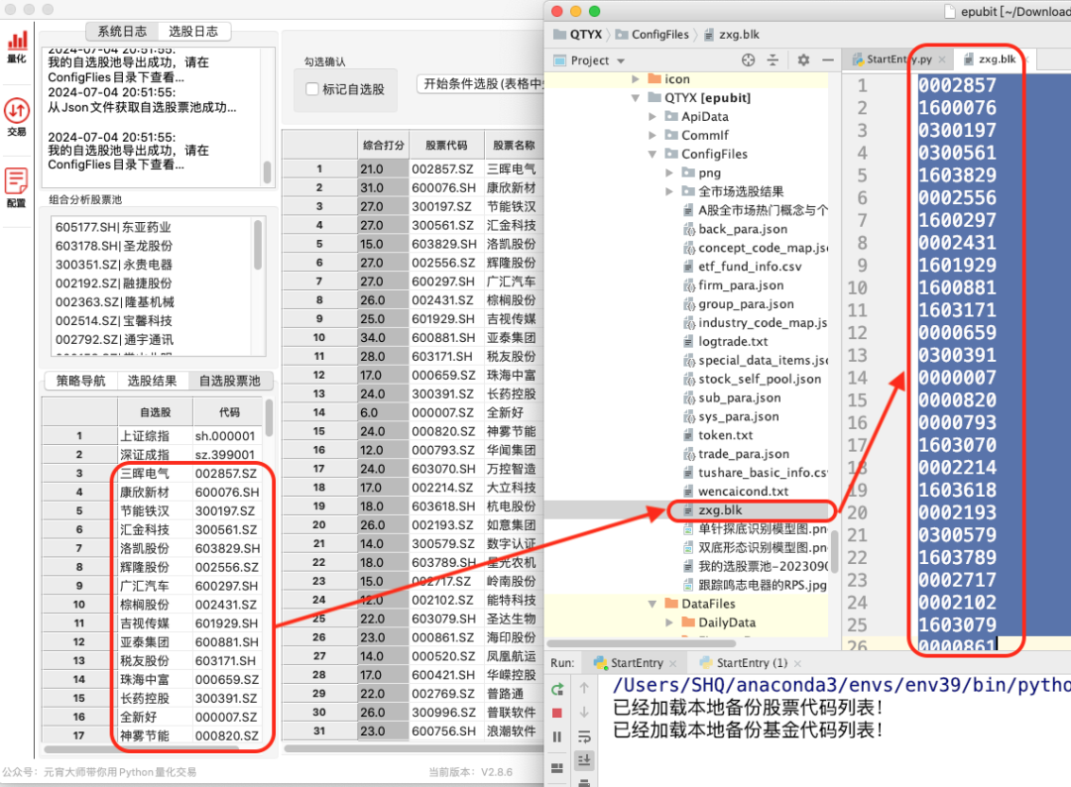Image resolution: width=1071 pixels, height=787 pixels.
Task: Move up the stack trace arrow
Action: [584, 688]
